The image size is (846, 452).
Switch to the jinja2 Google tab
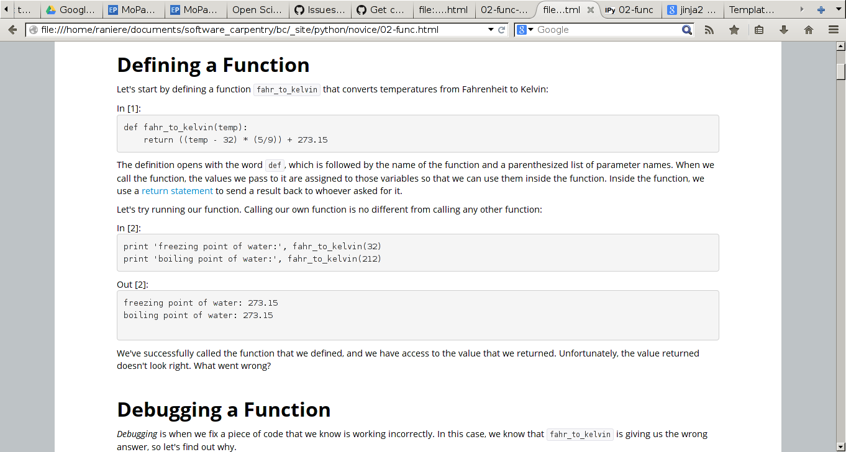[693, 10]
